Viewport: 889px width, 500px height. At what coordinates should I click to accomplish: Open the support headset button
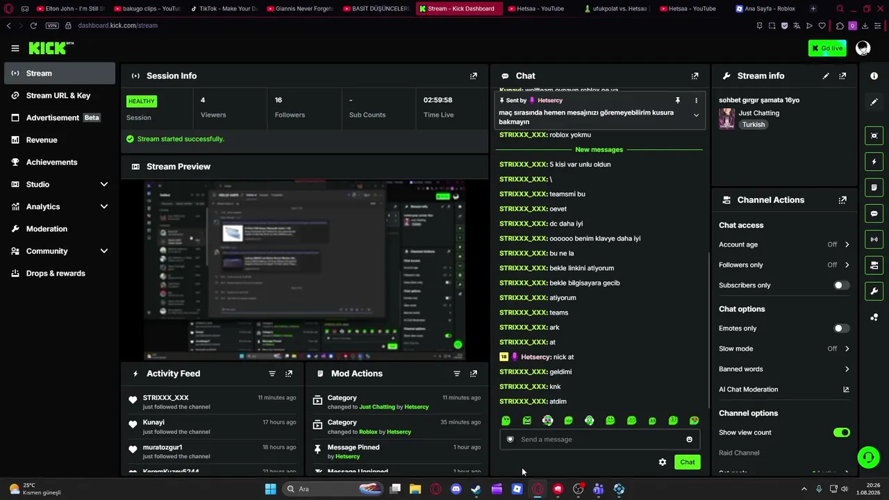click(868, 457)
